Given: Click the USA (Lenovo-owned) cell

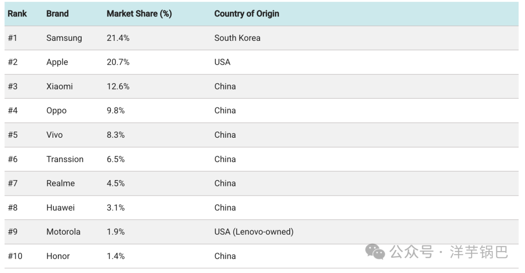Looking at the screenshot, I should pyautogui.click(x=254, y=232).
